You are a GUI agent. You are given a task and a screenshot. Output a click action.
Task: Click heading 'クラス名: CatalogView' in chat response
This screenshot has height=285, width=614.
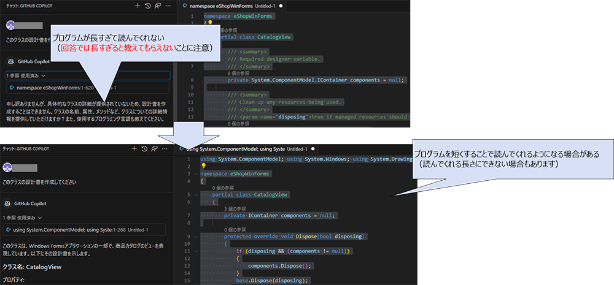tap(32, 267)
